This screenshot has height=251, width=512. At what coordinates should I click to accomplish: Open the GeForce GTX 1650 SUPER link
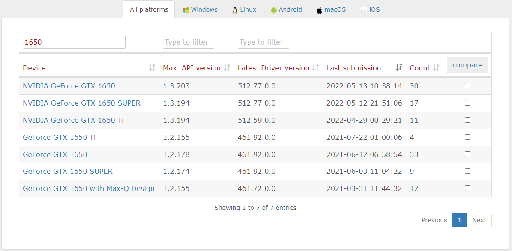[x=68, y=171]
